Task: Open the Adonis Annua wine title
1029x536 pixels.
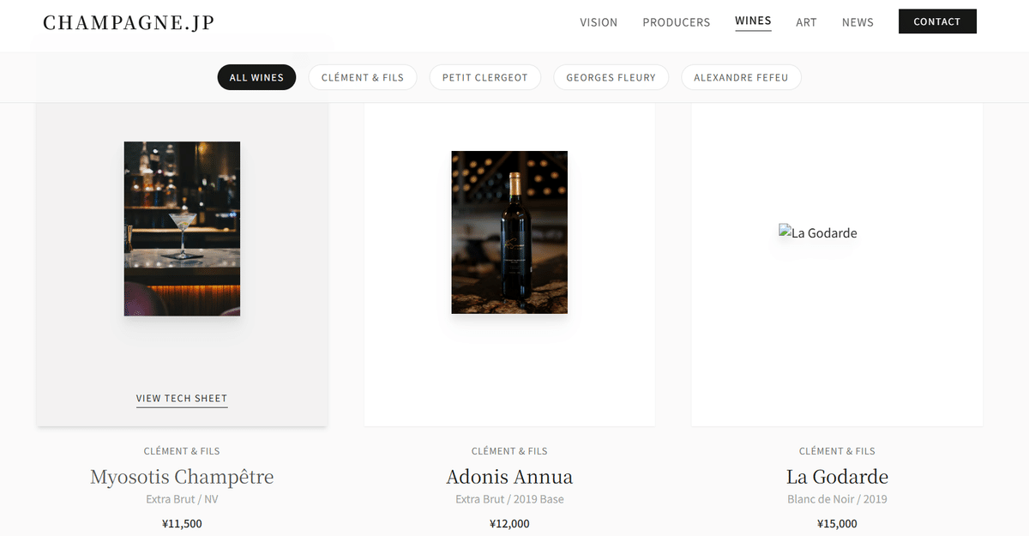Action: pos(509,477)
